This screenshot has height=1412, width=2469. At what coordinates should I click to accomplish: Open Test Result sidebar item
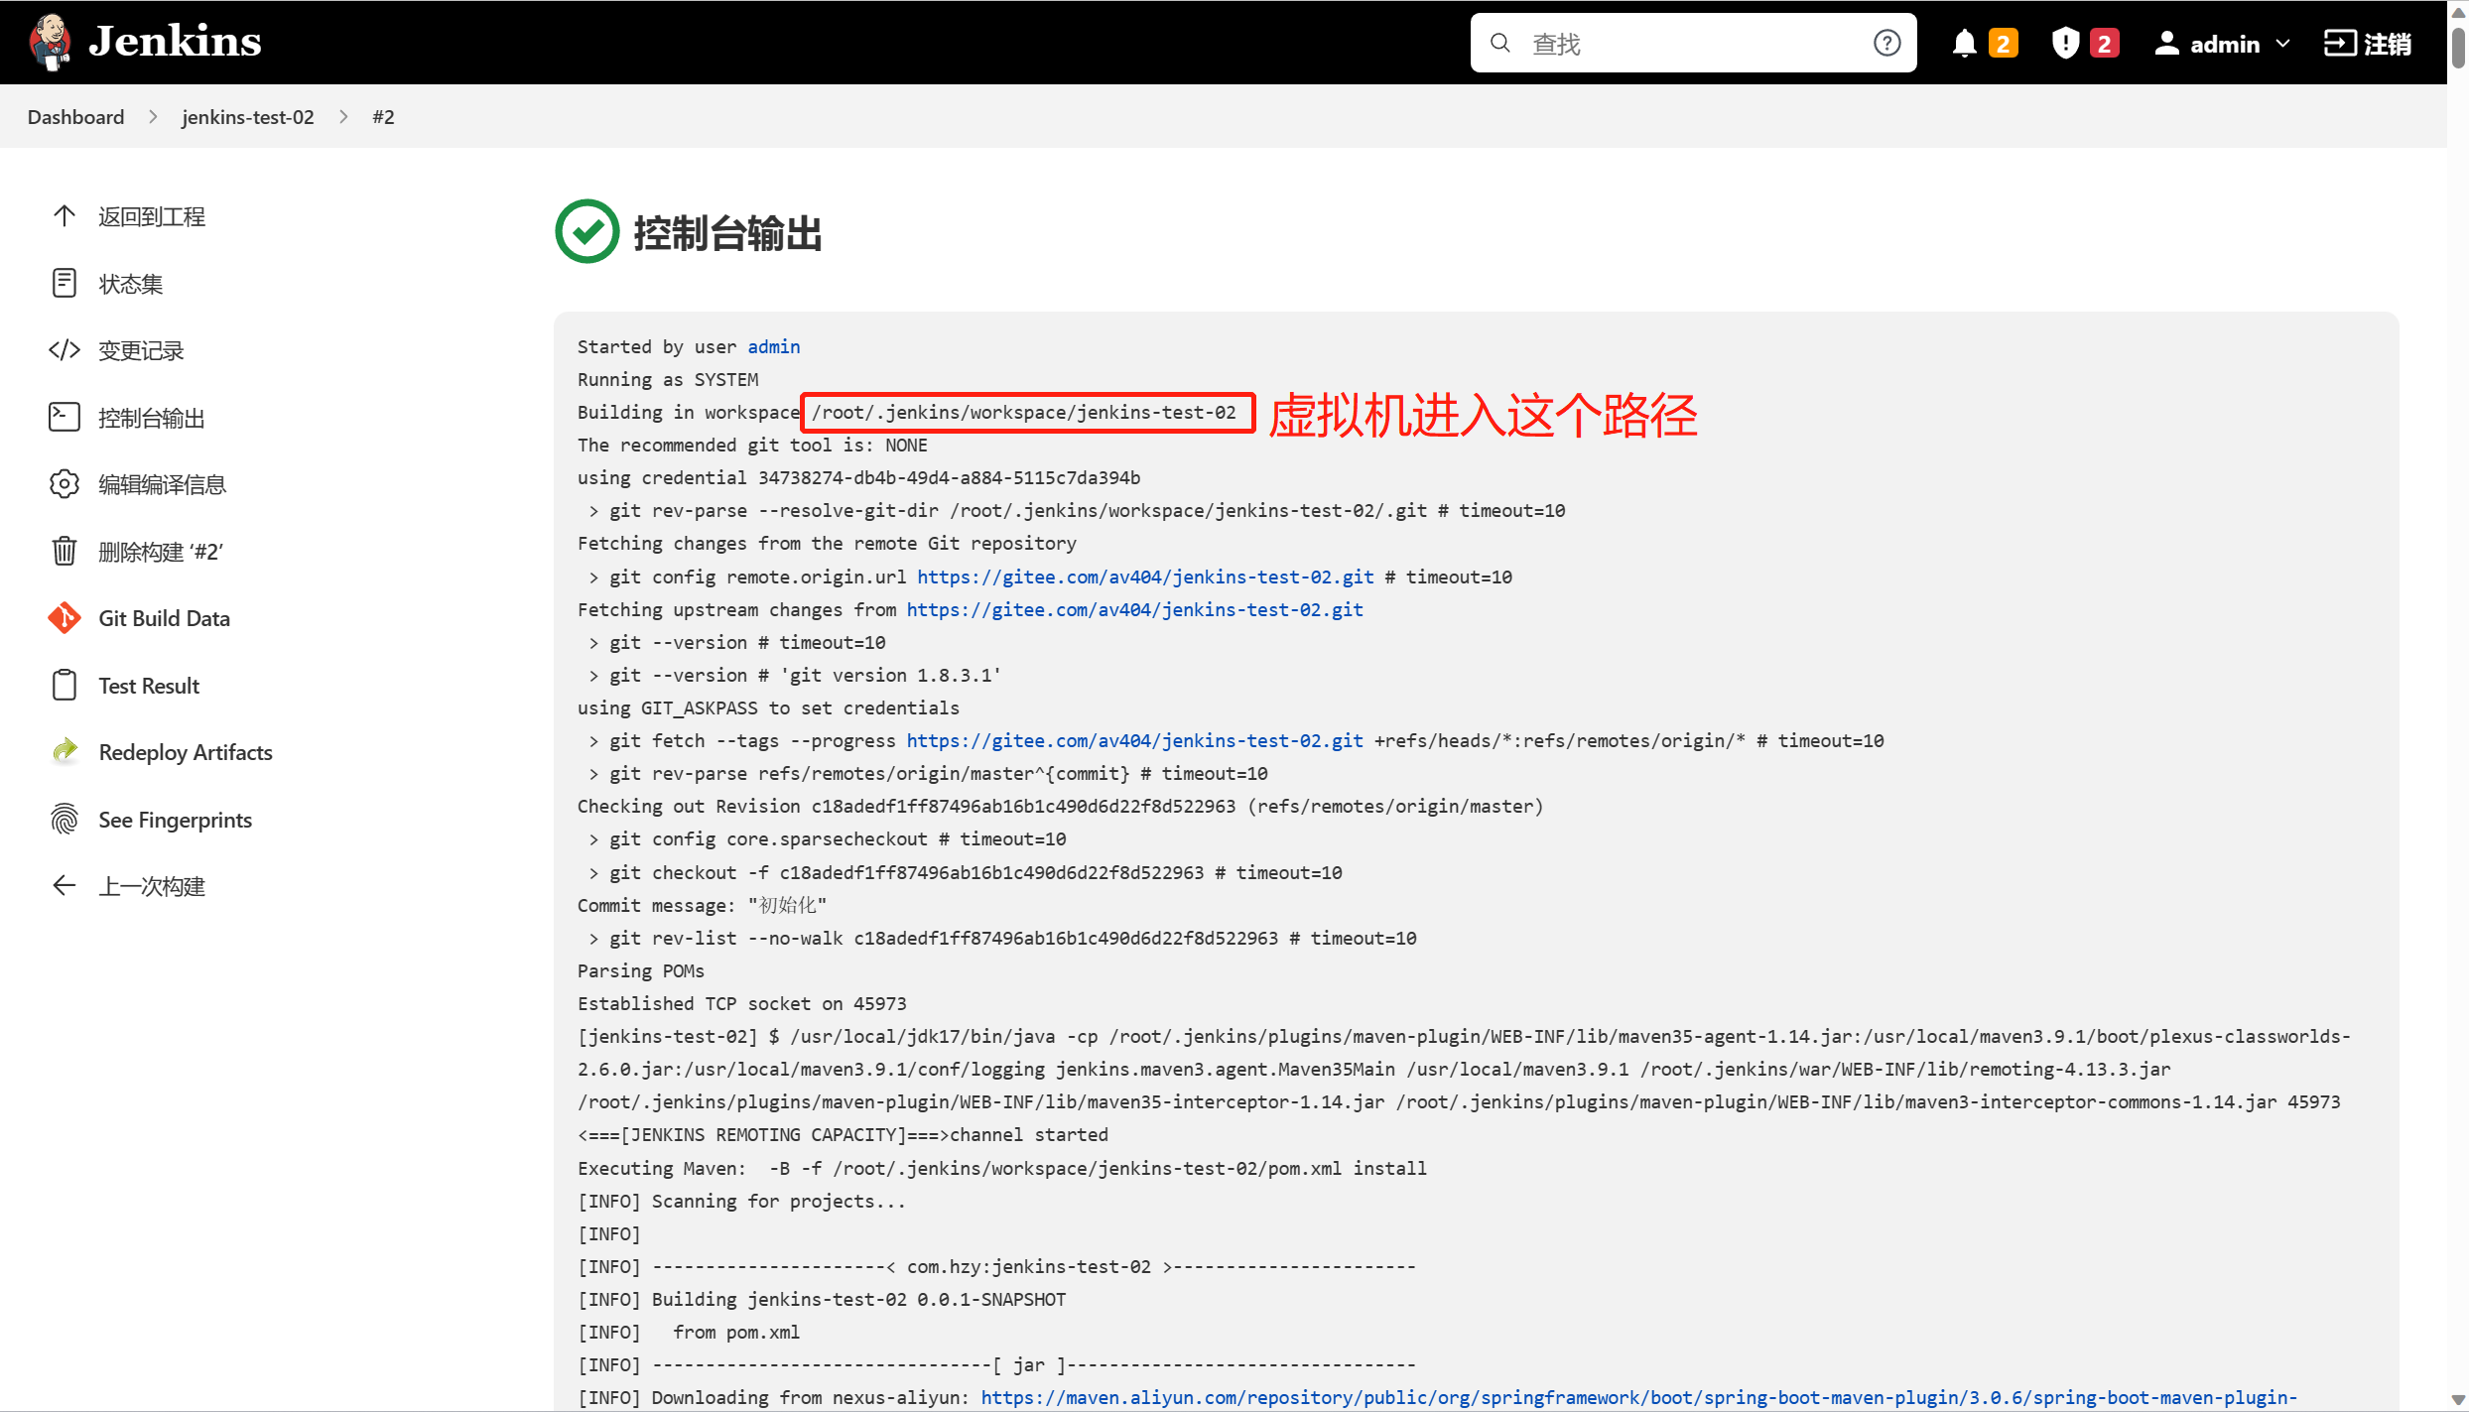(x=149, y=686)
